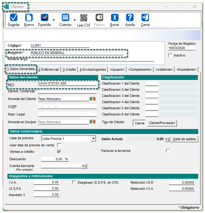Check Desglosar I.E.S.P.S. en CFD
Viewport: 205px width, 213px height.
click(74, 182)
